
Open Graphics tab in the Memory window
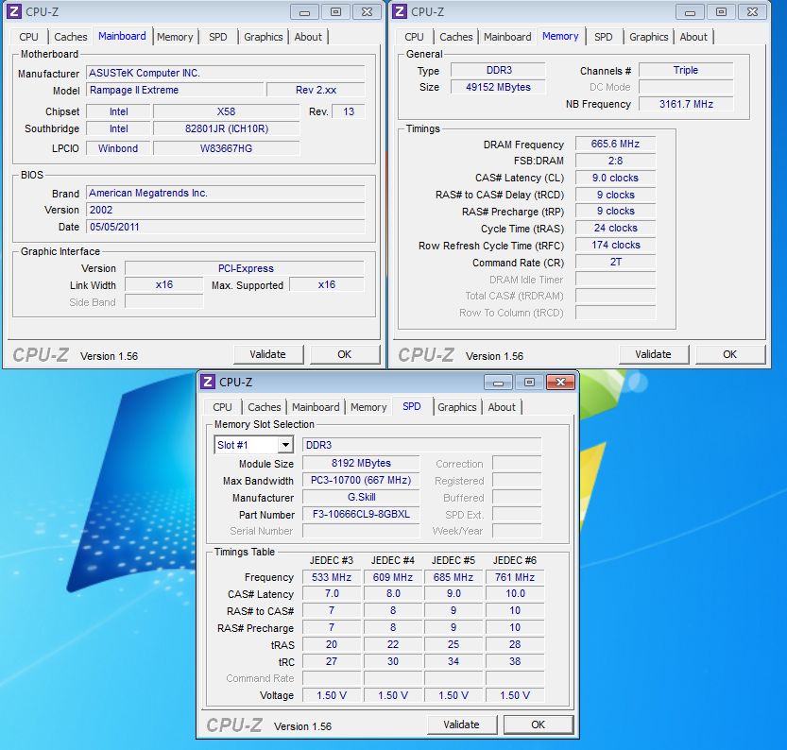pyautogui.click(x=649, y=37)
